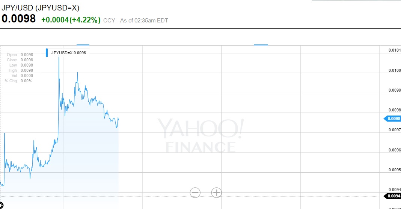Click the Open row in the chart readout

(x=20, y=55)
